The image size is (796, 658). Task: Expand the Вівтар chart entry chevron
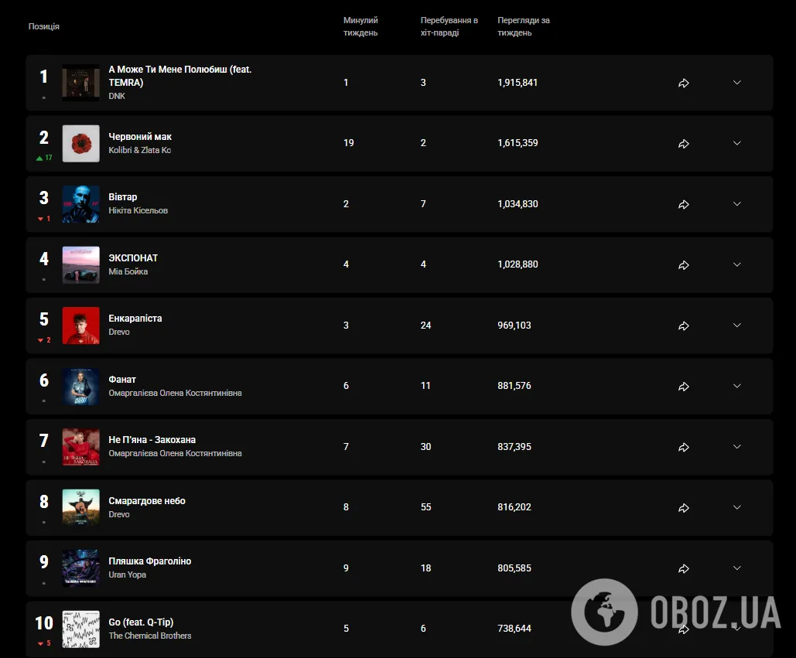737,204
